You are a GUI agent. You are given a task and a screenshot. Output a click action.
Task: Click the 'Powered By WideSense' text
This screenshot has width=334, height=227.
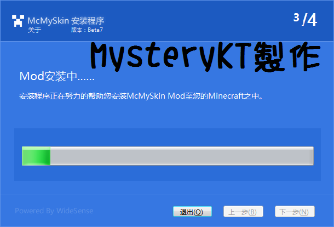coord(54,211)
